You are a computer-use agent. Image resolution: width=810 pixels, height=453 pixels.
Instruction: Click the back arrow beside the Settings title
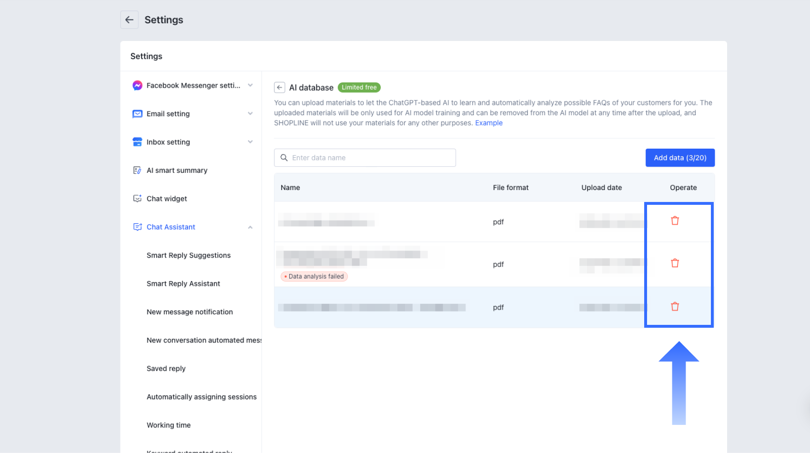point(129,20)
